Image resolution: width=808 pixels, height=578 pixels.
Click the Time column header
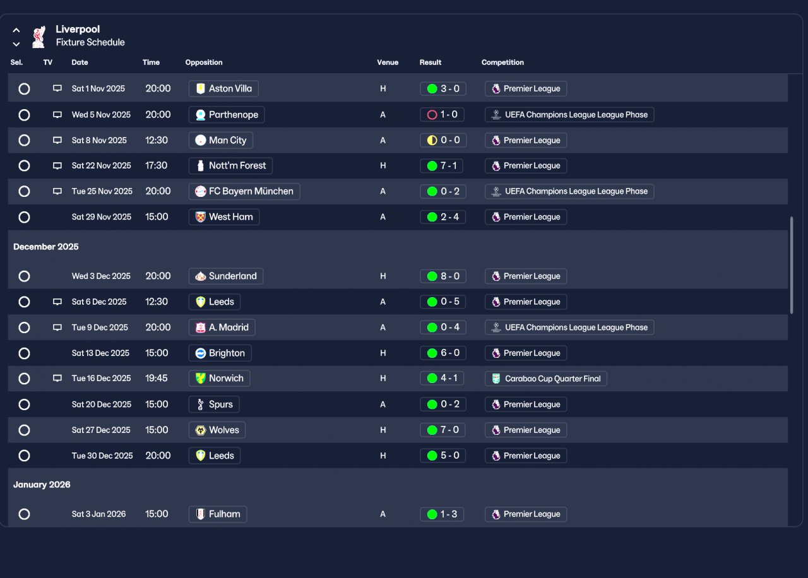[x=151, y=62]
